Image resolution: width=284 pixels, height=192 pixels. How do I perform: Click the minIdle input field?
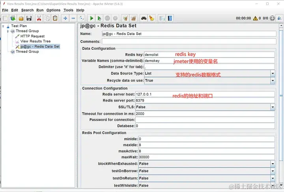pos(206,139)
